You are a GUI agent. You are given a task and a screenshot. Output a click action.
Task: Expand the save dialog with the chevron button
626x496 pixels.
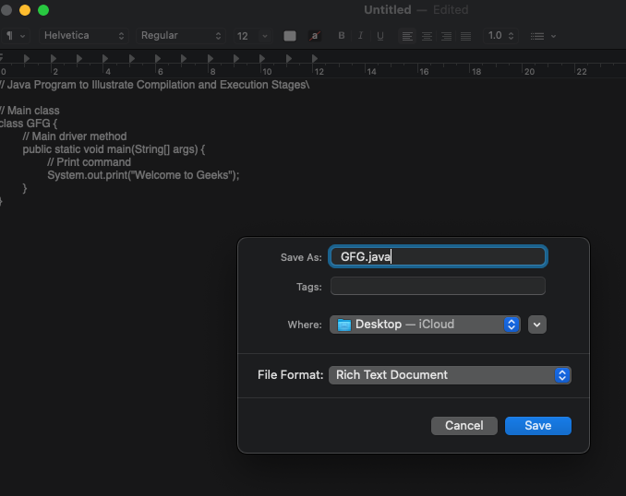pyautogui.click(x=537, y=325)
